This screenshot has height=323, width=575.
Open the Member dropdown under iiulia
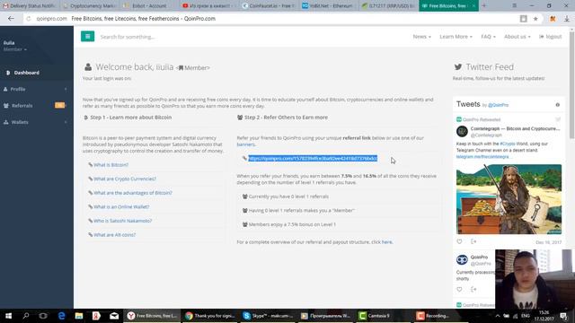click(x=15, y=49)
